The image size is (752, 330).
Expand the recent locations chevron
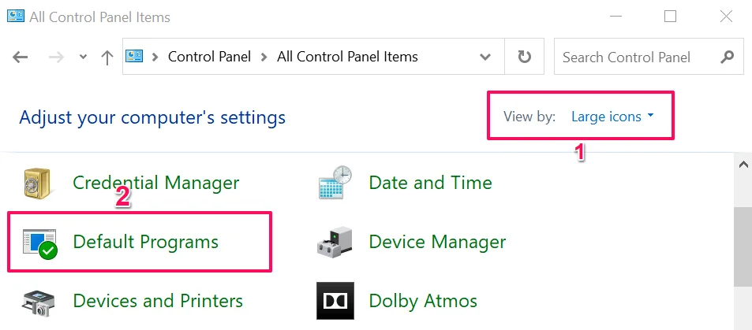click(83, 57)
